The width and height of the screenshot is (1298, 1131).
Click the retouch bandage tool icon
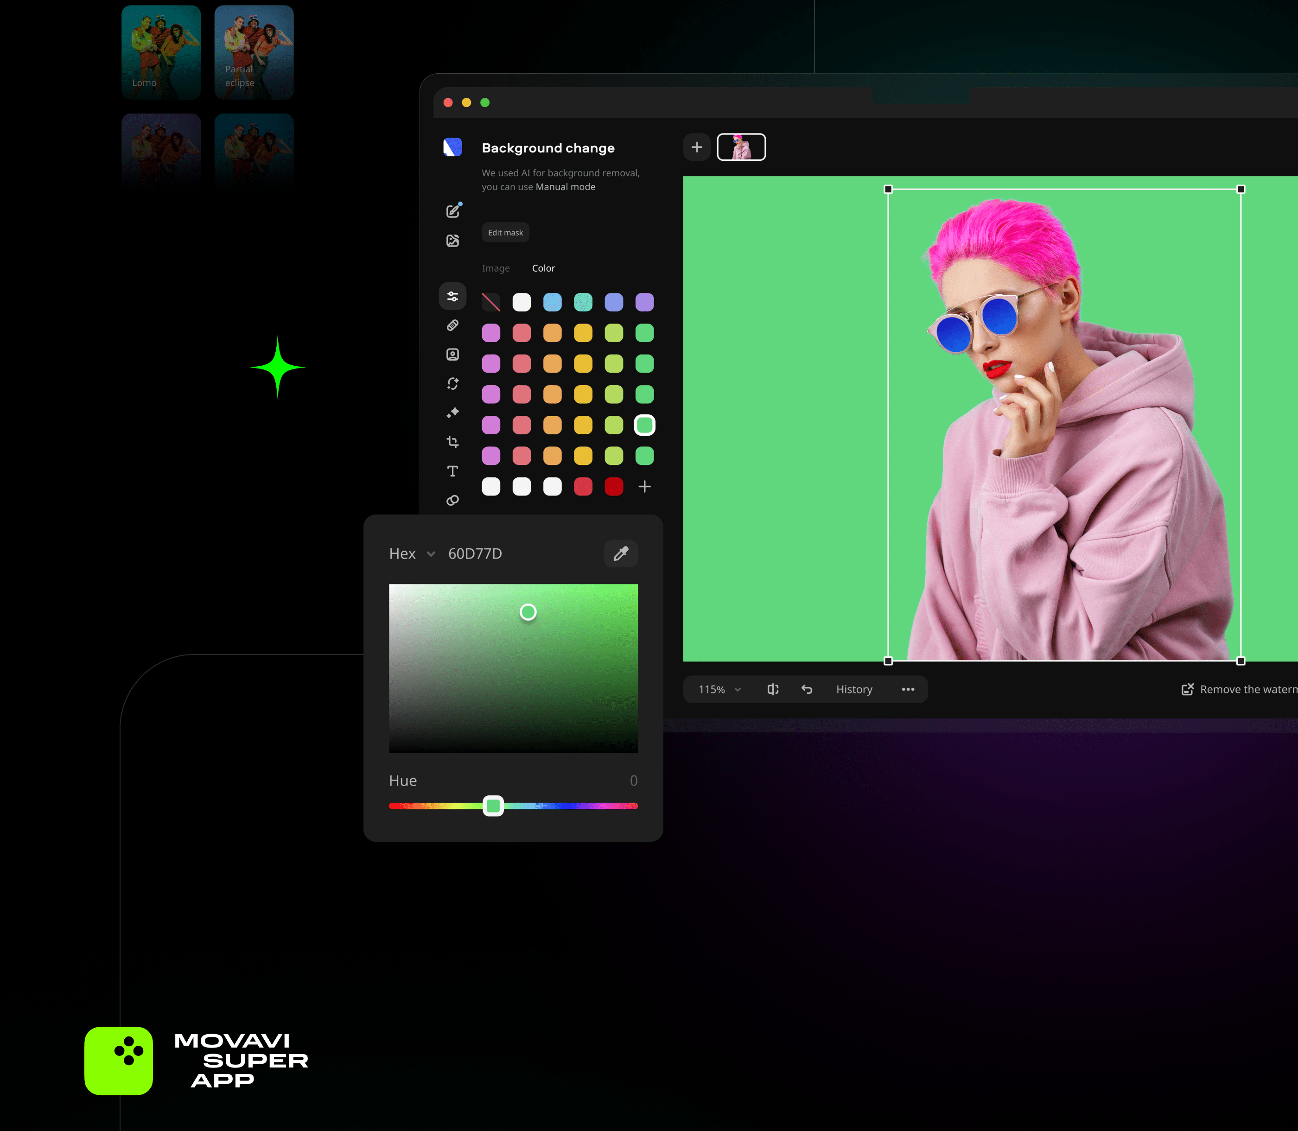pos(452,325)
